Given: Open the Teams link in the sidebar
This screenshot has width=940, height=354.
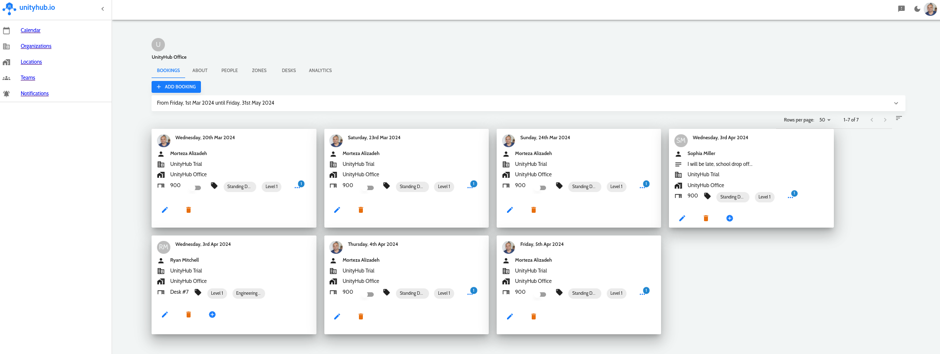Looking at the screenshot, I should click(x=28, y=78).
